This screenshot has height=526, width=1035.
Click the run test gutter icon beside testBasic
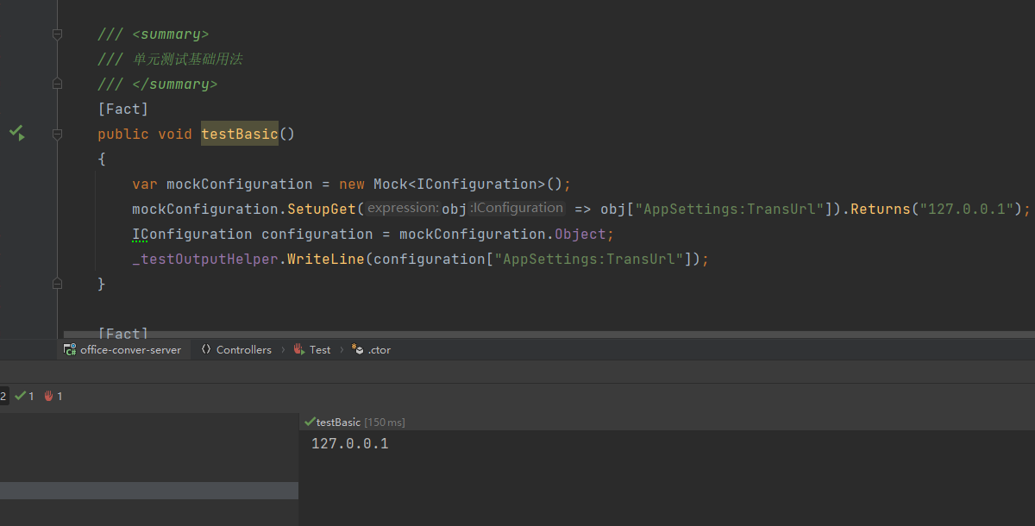(x=16, y=133)
